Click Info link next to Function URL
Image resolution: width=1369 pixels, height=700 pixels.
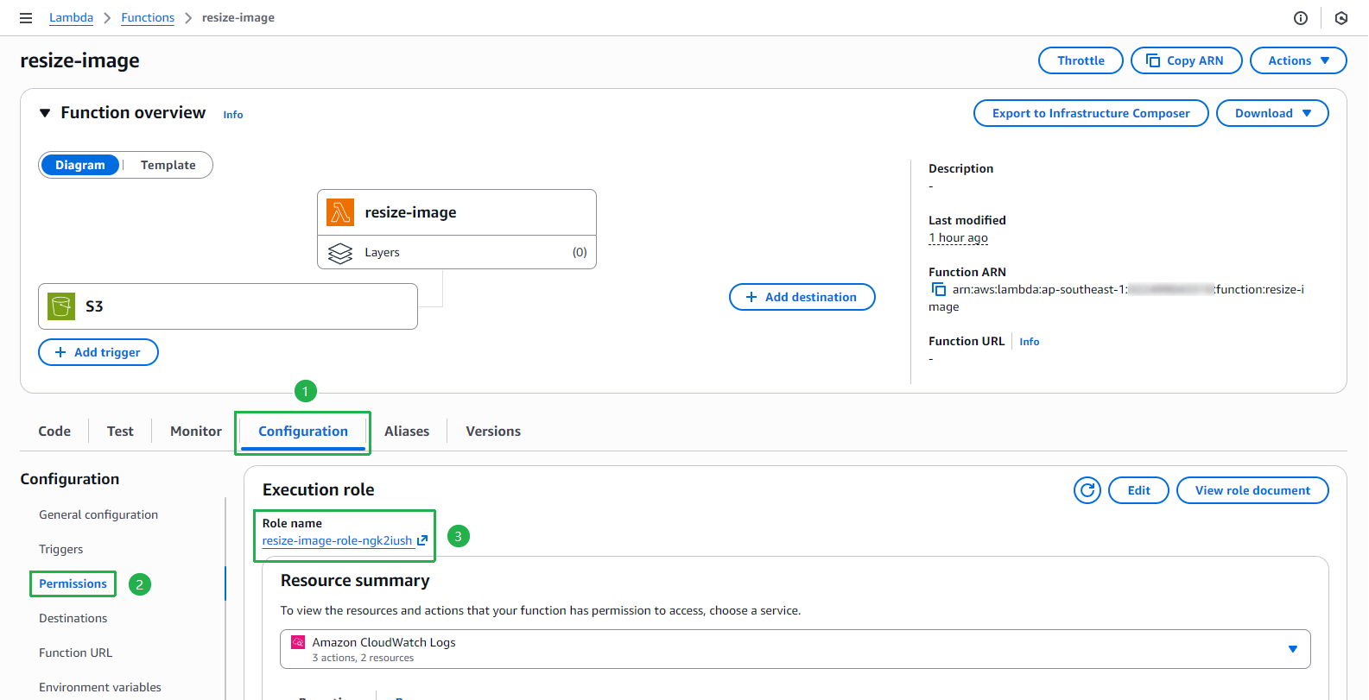click(x=1030, y=342)
